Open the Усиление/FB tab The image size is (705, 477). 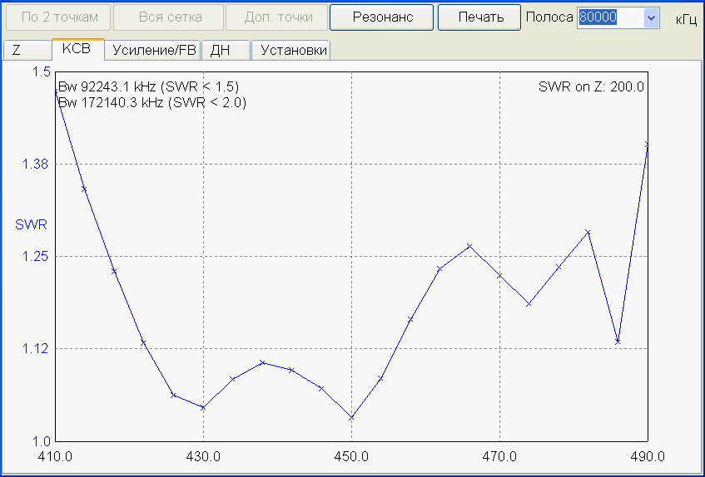pyautogui.click(x=154, y=51)
